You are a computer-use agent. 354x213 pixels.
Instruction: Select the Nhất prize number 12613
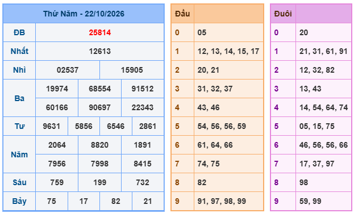point(100,51)
